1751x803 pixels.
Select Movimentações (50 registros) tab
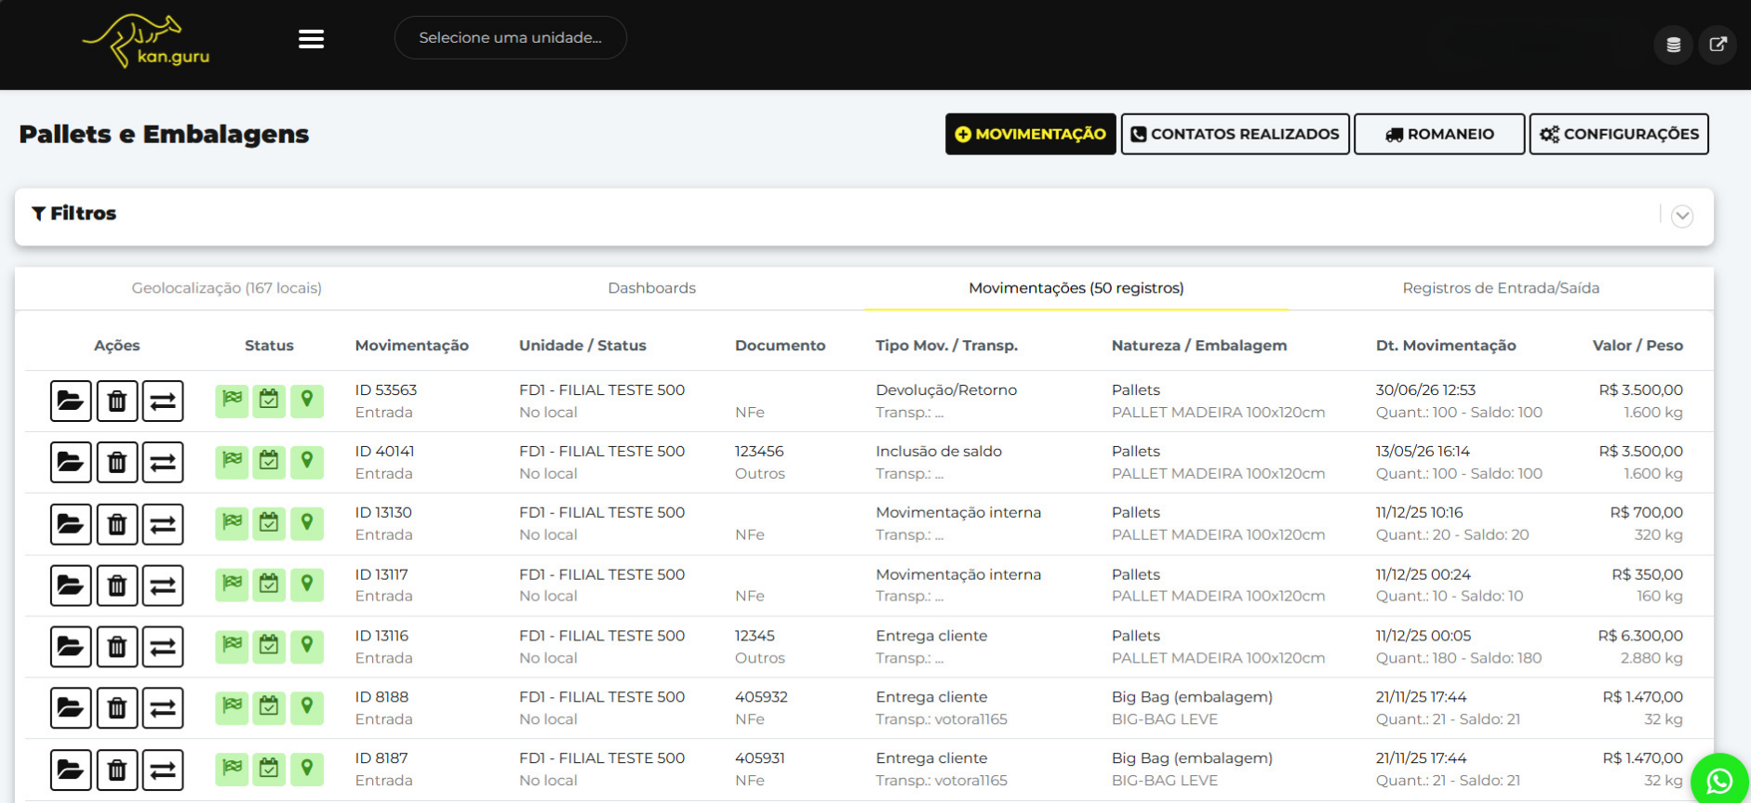tap(1076, 288)
